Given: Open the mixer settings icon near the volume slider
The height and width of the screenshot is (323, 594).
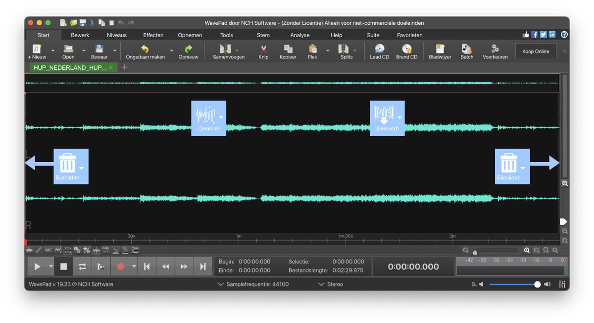Looking at the screenshot, I should pos(562,284).
